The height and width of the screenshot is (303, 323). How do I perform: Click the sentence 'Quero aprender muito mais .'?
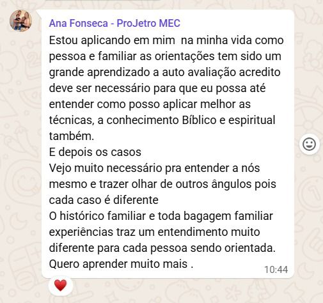121,264
